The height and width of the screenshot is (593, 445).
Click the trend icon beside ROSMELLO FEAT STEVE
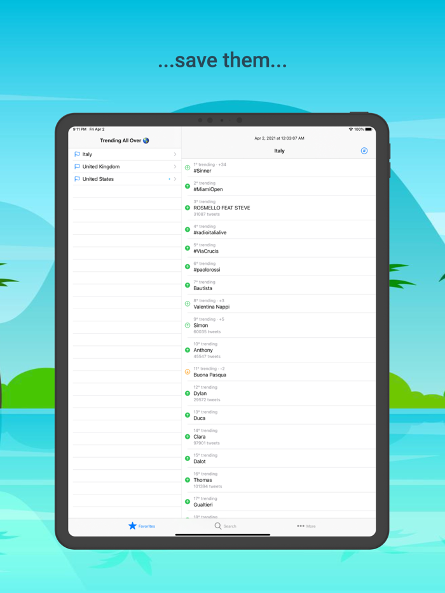click(x=188, y=208)
